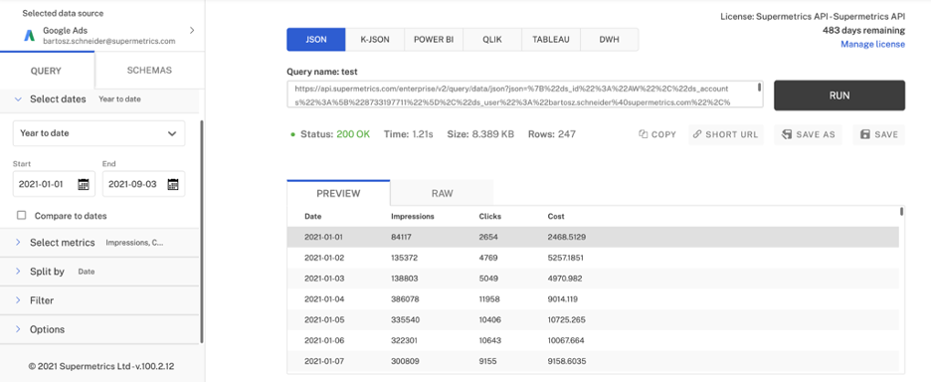The height and width of the screenshot is (382, 931).
Task: Click cost value 9158.6035
Action: click(566, 361)
